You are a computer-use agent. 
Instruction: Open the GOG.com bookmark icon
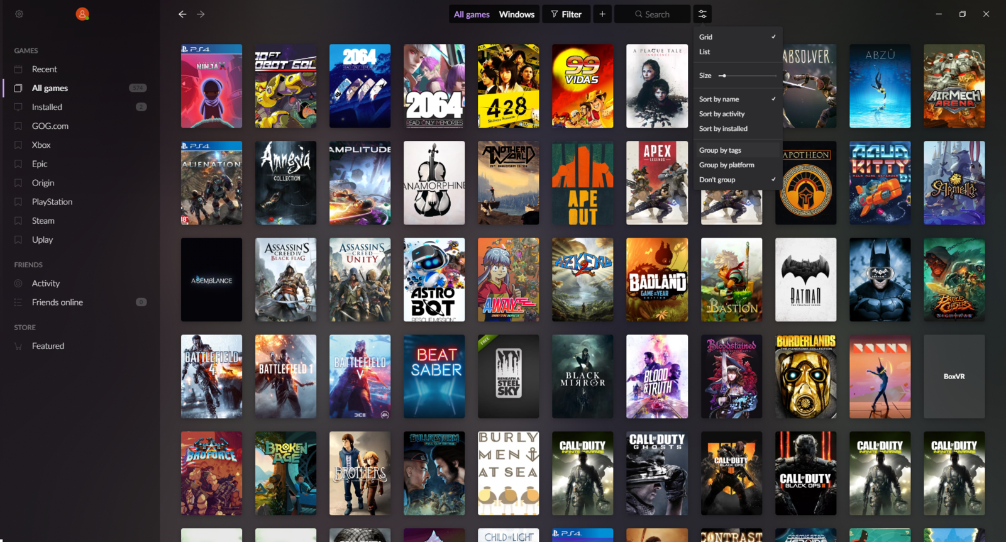[x=18, y=126]
